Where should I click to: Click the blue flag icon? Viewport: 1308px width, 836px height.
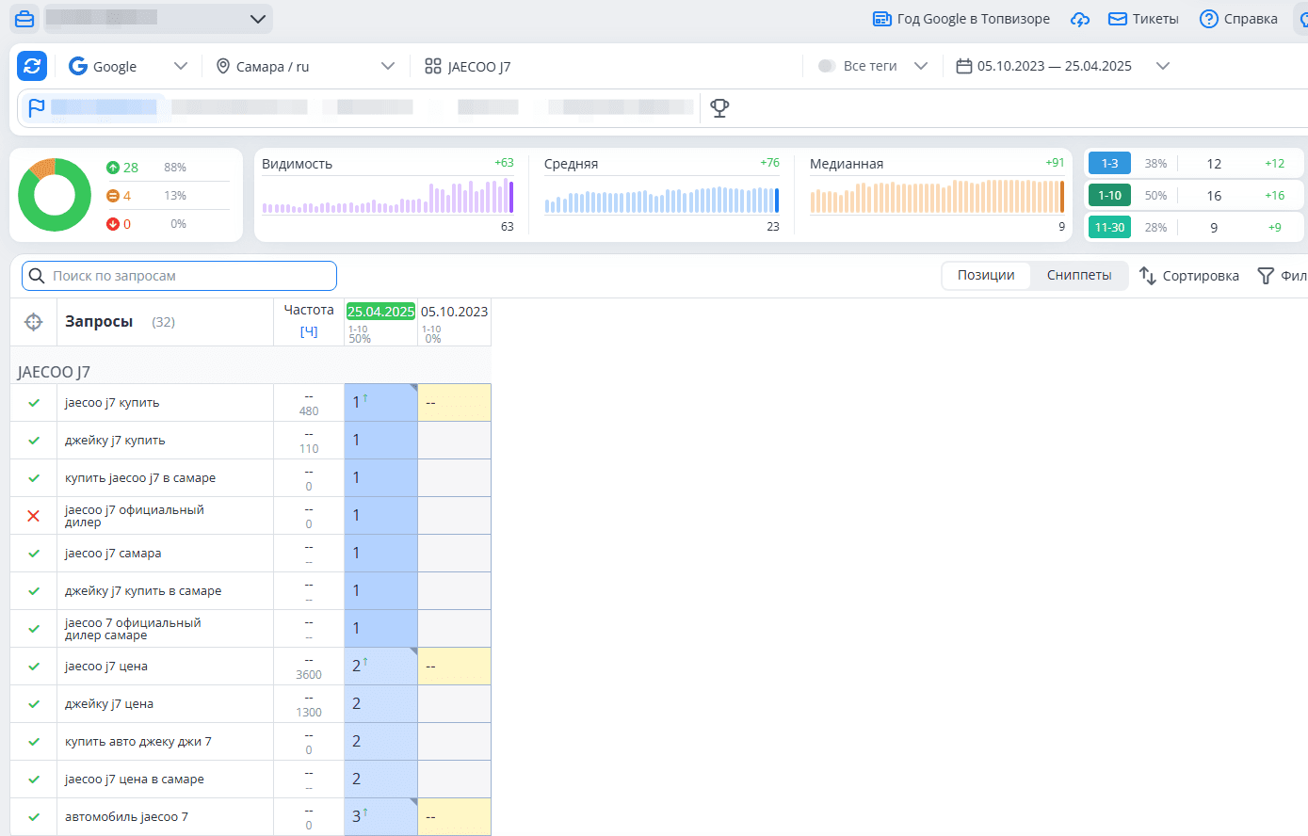pyautogui.click(x=37, y=107)
